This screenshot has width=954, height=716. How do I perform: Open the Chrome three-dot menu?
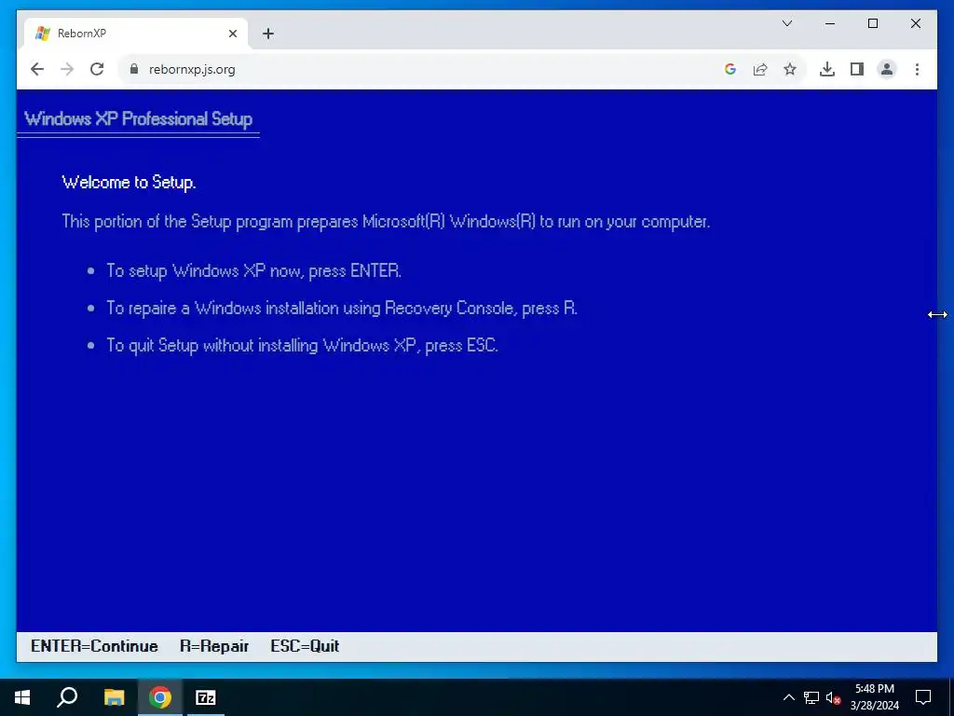917,69
